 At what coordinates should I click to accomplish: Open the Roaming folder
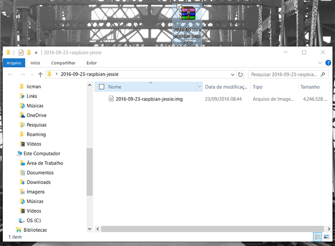[x=36, y=135]
